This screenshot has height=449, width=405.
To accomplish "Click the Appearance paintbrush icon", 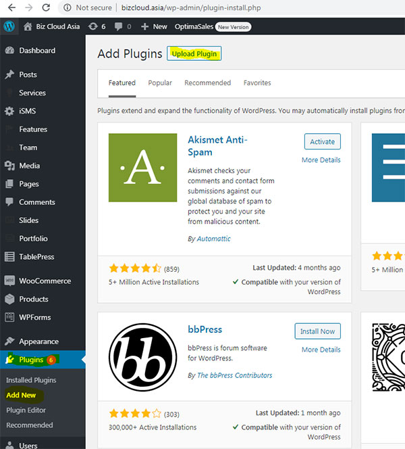I will [x=9, y=341].
